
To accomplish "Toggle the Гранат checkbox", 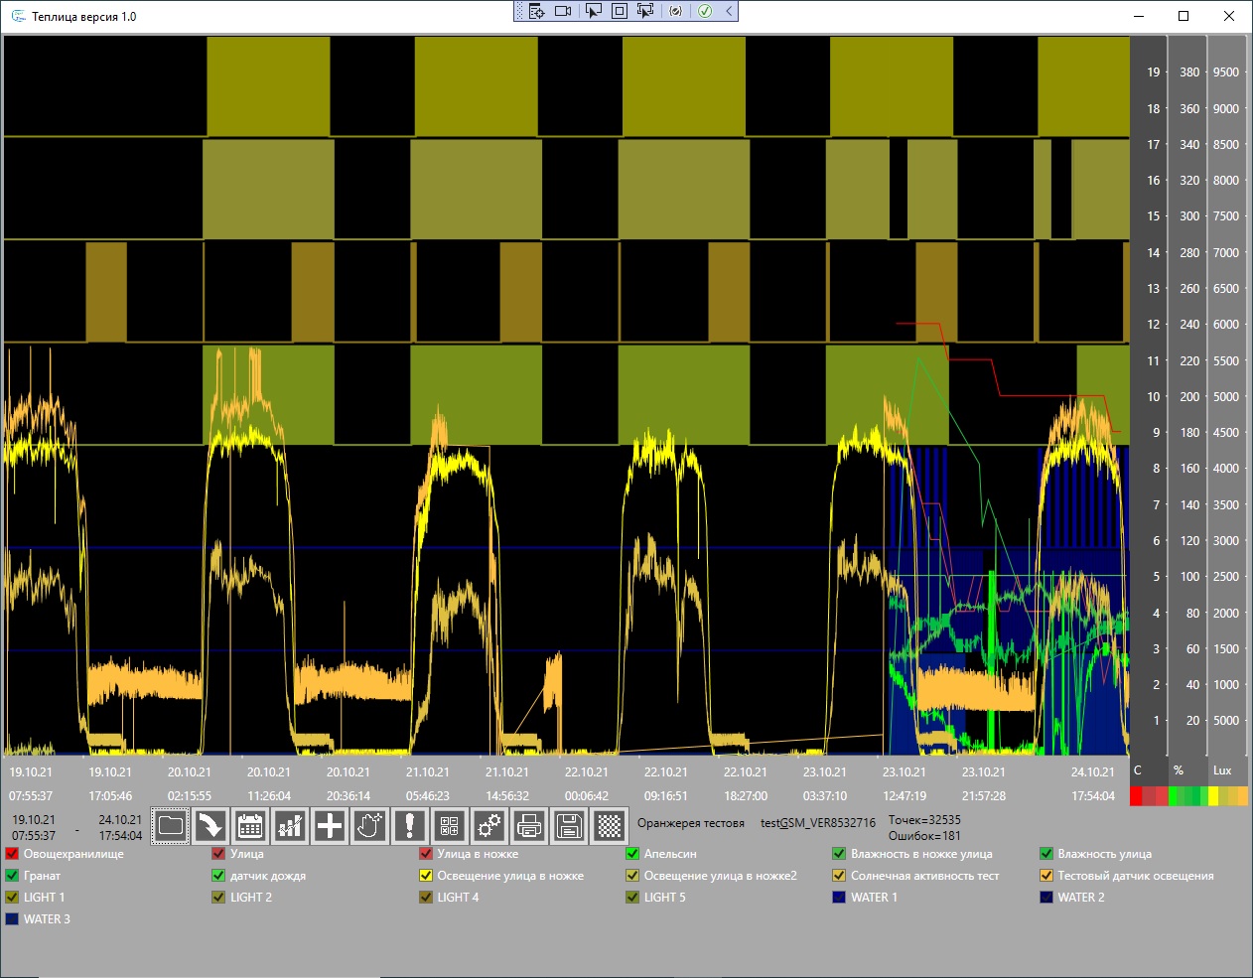I will tap(12, 876).
